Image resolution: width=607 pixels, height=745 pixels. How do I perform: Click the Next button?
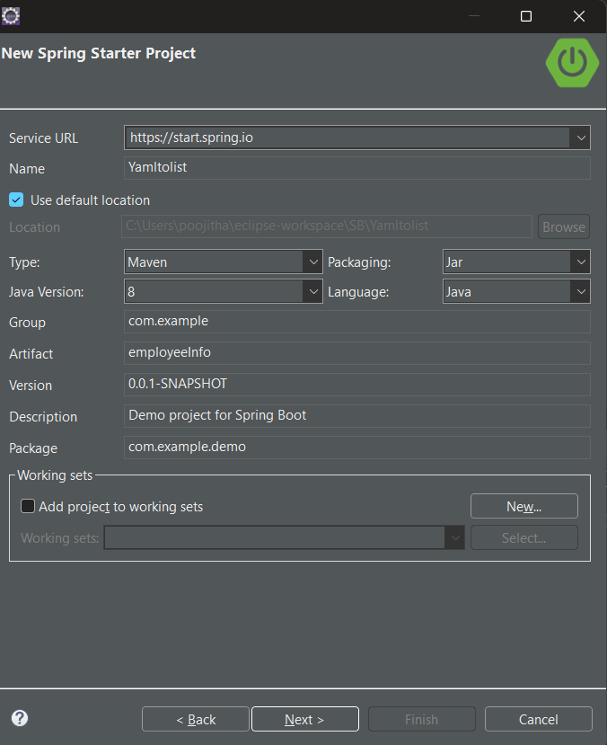click(304, 719)
